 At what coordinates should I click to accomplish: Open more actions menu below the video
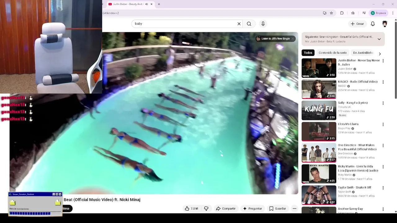pos(294,208)
